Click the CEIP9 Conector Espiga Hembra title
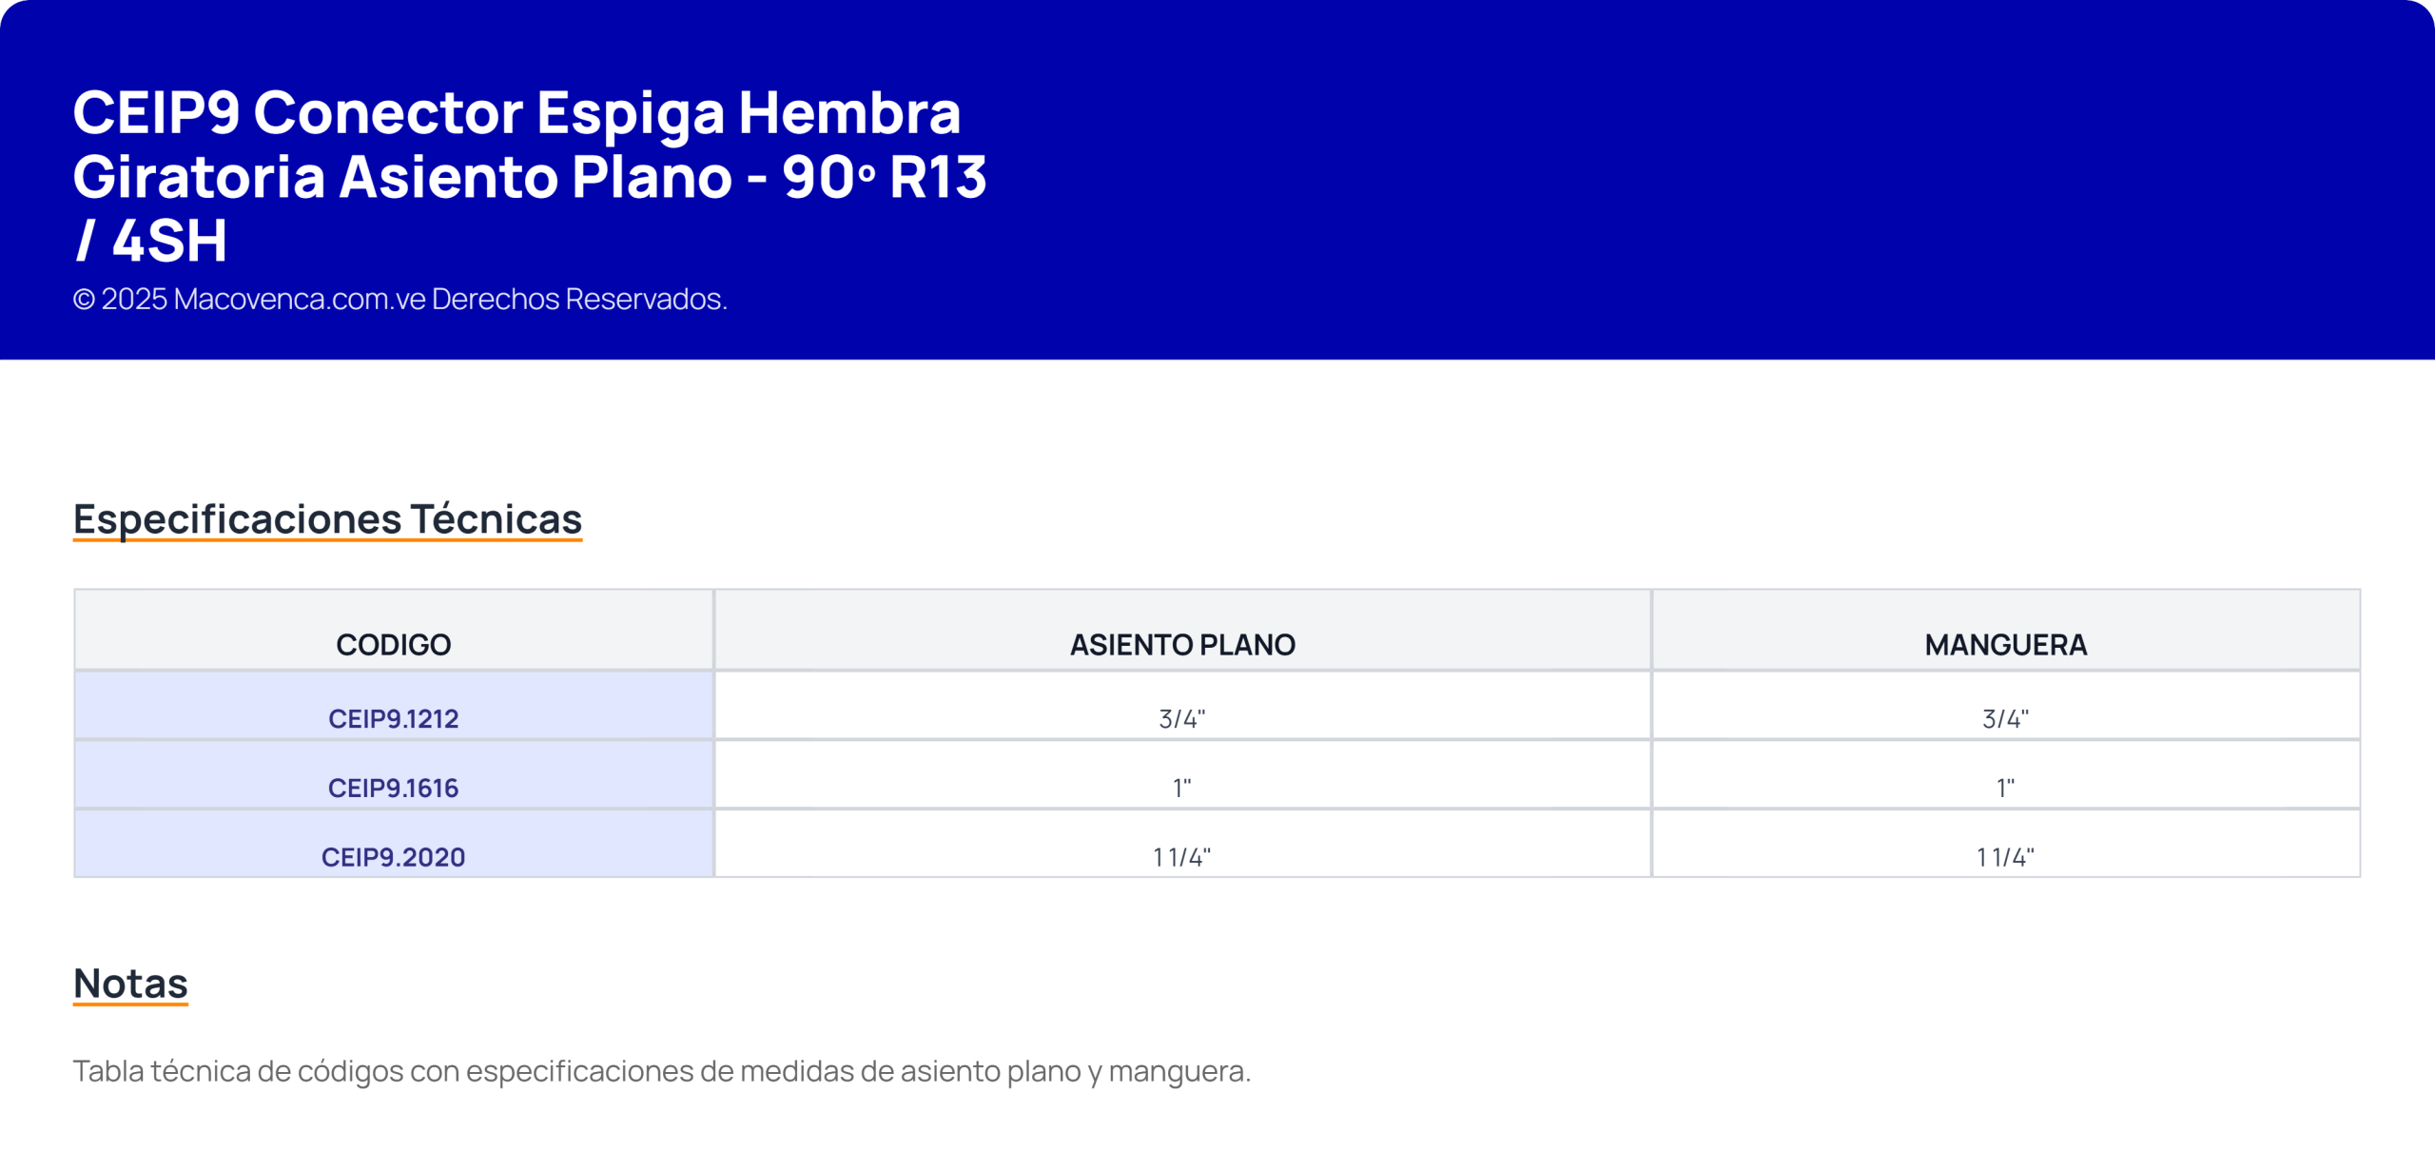Image resolution: width=2435 pixels, height=1151 pixels. (529, 176)
